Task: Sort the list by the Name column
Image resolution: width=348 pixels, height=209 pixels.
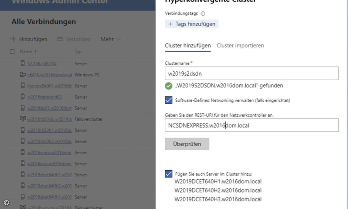Action: (x=29, y=51)
